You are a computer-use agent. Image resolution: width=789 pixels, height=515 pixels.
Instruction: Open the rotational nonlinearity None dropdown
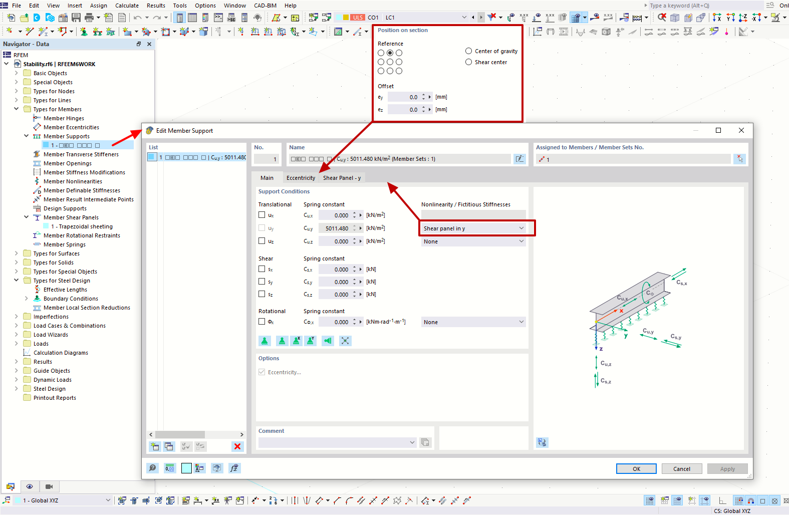[473, 322]
